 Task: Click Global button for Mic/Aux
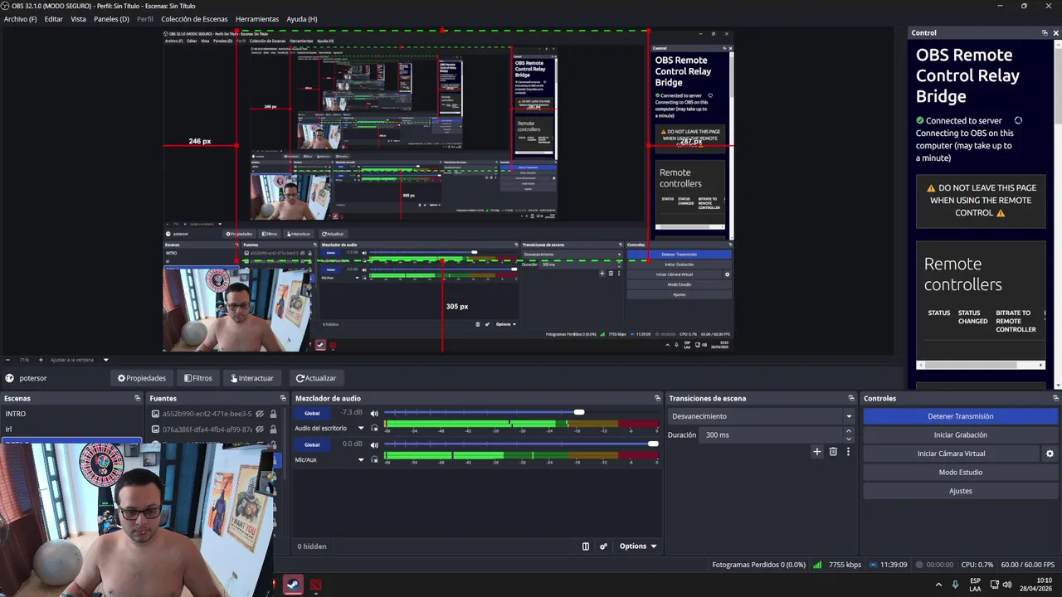[312, 444]
